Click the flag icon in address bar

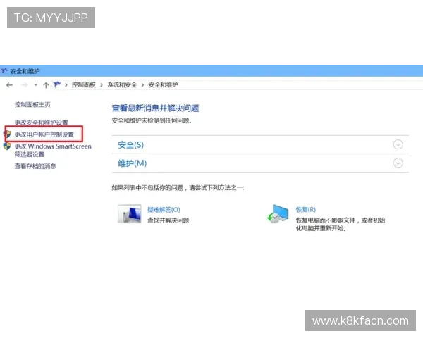point(57,85)
